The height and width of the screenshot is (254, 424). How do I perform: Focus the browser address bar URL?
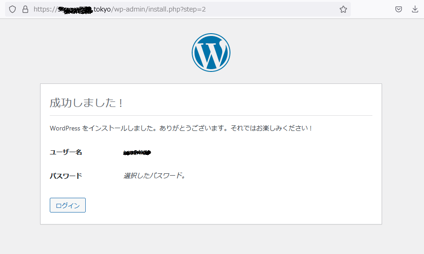(177, 9)
